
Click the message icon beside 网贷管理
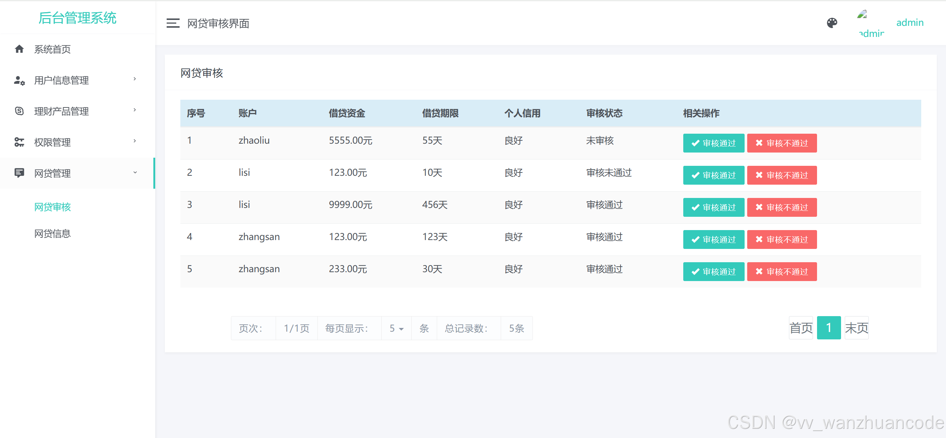coord(19,173)
